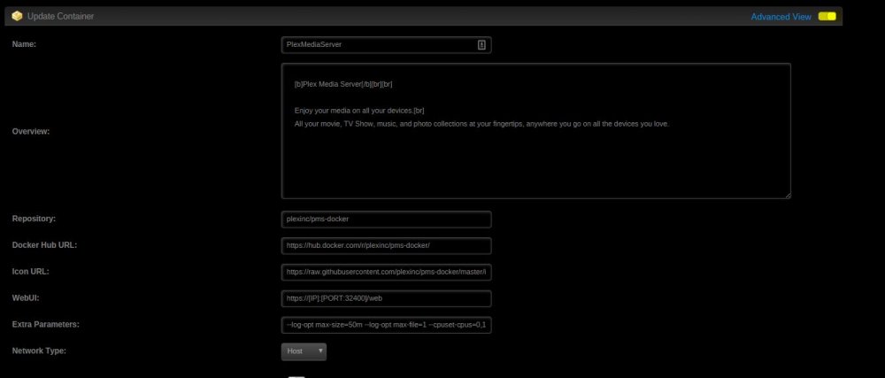The image size is (885, 378).
Task: Open the Network Type dropdown set to Host
Action: [x=304, y=351]
